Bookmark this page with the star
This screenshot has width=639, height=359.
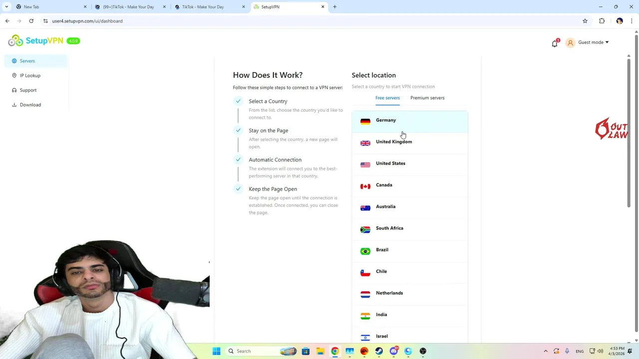tap(585, 21)
